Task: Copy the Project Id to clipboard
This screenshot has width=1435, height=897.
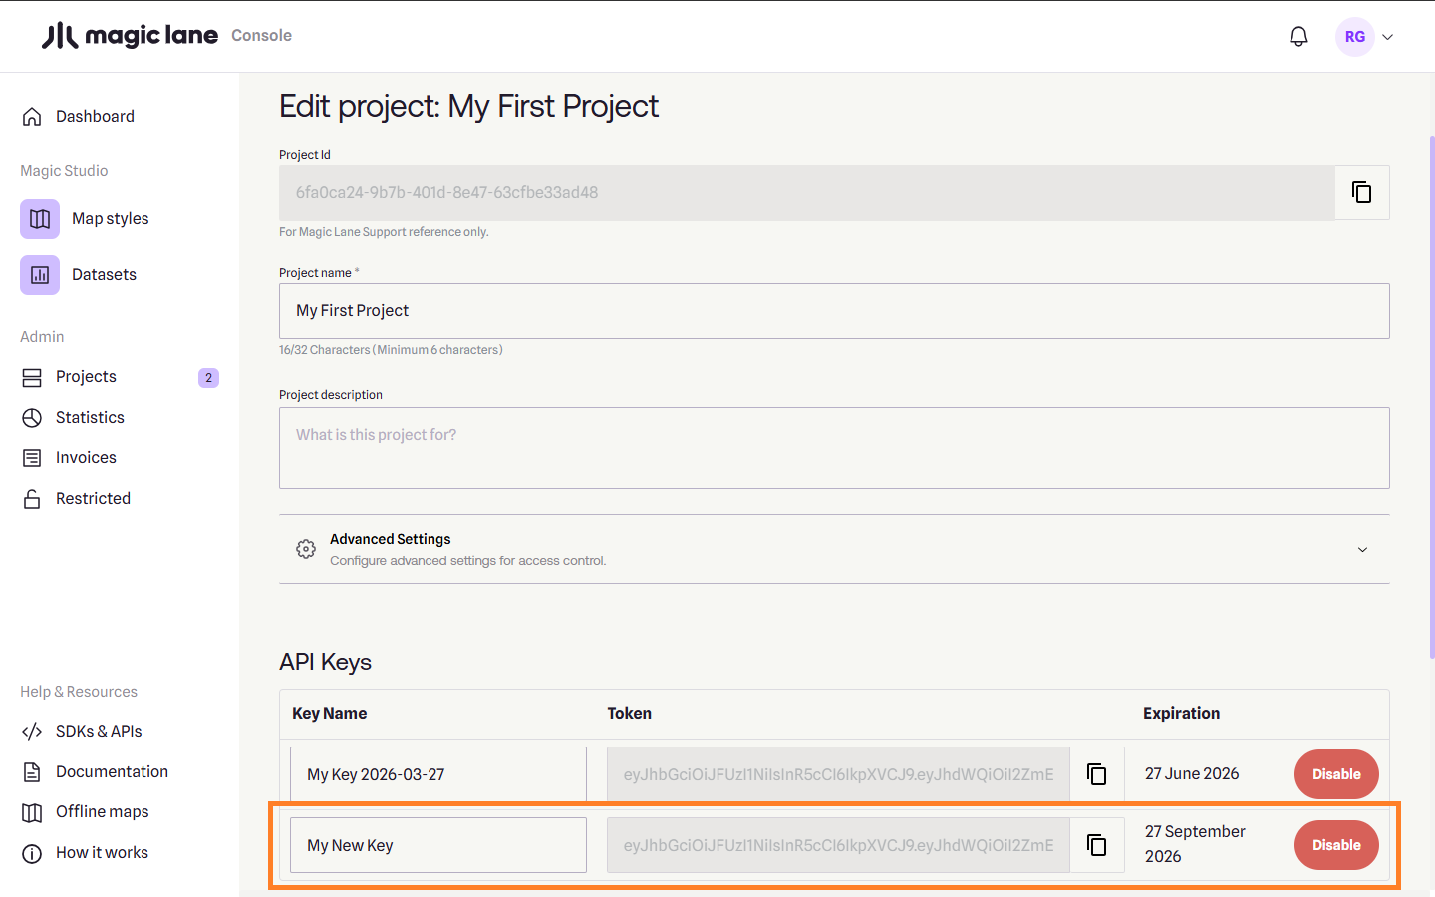Action: (x=1361, y=192)
